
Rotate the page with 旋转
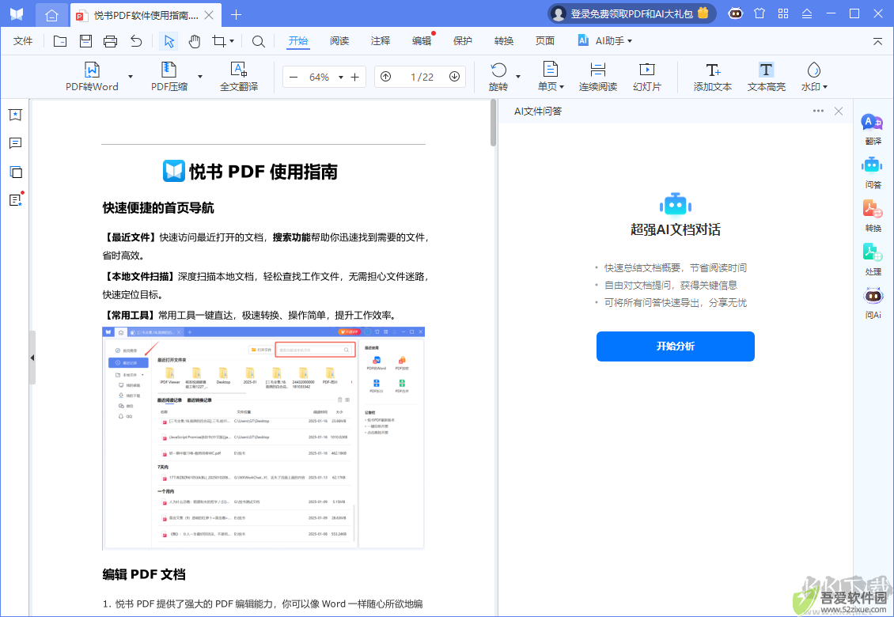(x=498, y=77)
